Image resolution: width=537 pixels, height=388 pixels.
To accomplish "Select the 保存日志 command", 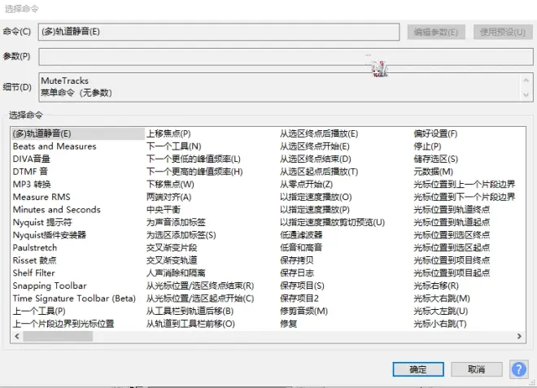I will (x=297, y=273).
